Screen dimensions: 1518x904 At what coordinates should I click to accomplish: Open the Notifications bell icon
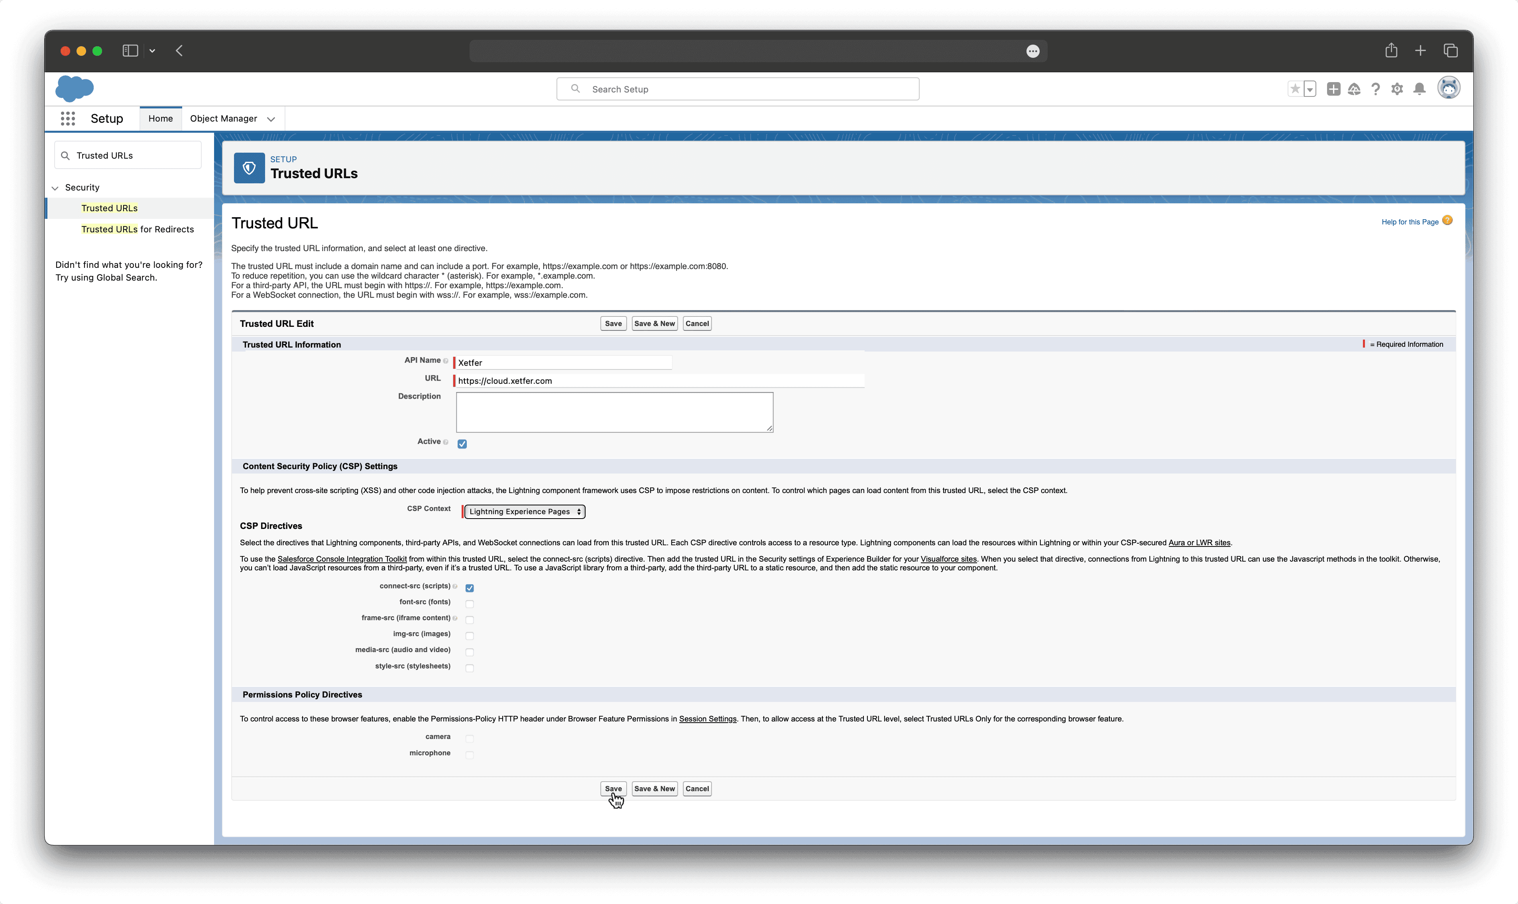1419,89
